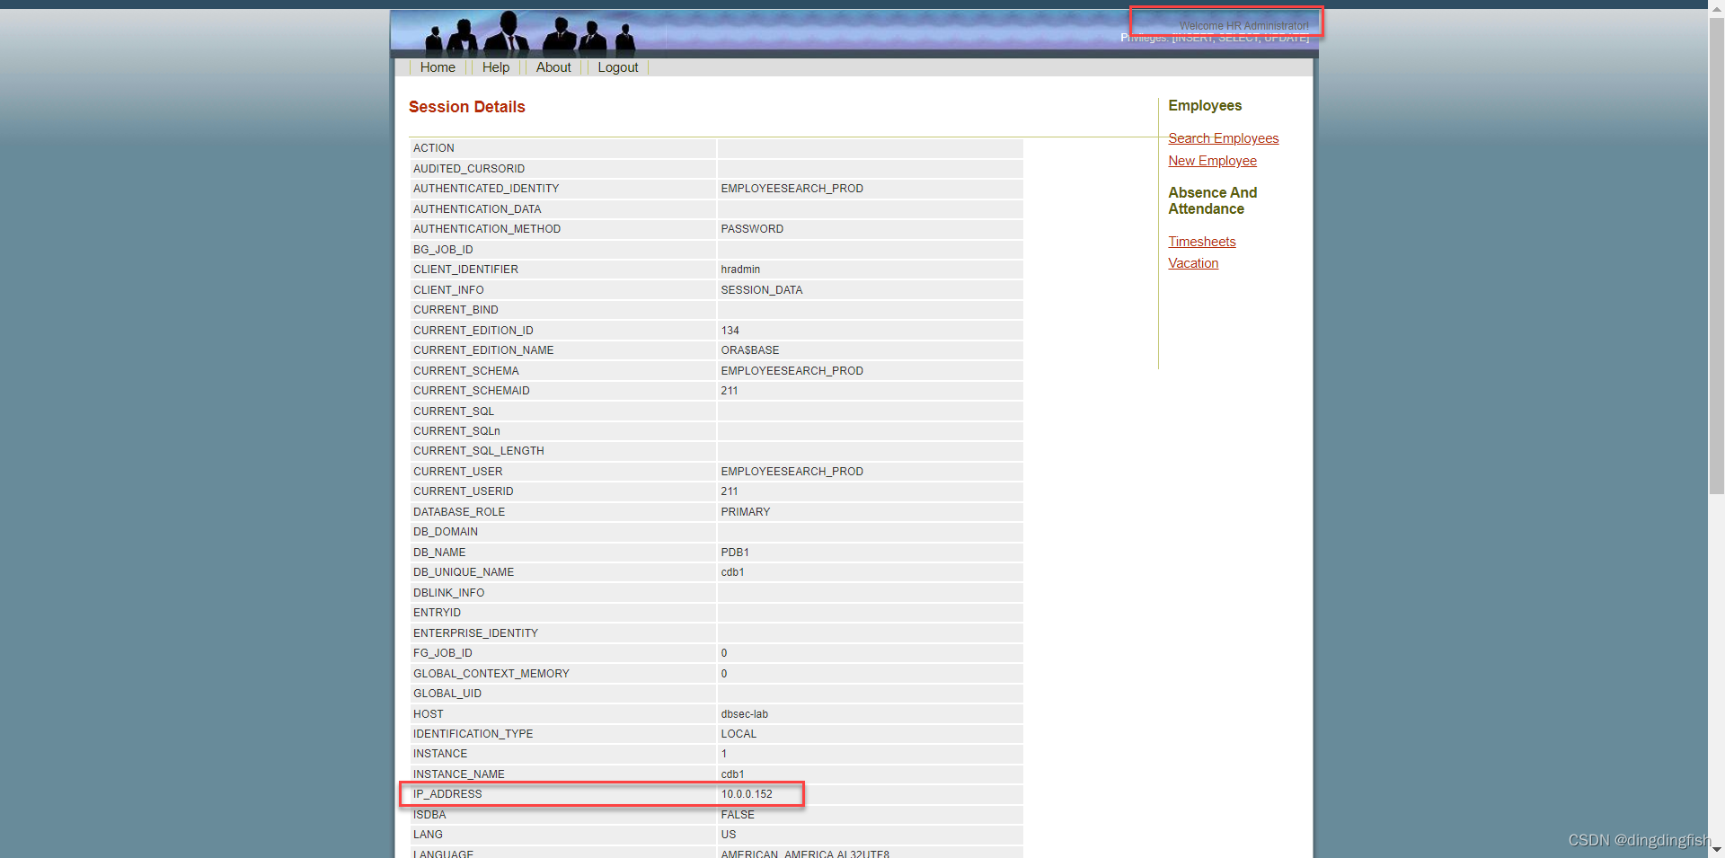Select the LOCAL identification type value
Image resolution: width=1725 pixels, height=858 pixels.
click(739, 734)
